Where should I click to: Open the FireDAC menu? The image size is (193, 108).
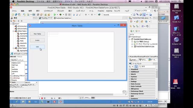[x=101, y=11]
